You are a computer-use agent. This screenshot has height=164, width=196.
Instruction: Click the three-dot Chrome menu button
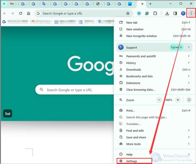pos(191,13)
